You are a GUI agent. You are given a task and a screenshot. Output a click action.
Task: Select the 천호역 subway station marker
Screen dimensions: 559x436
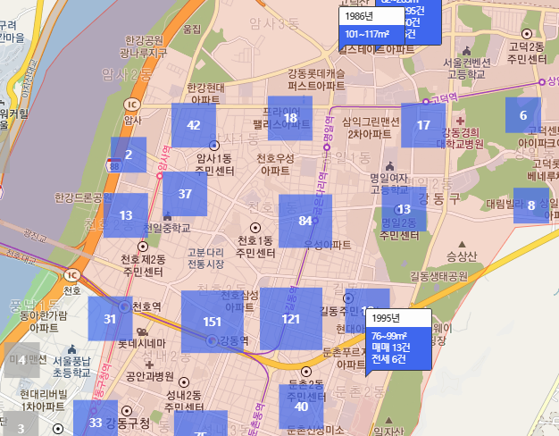[124, 306]
